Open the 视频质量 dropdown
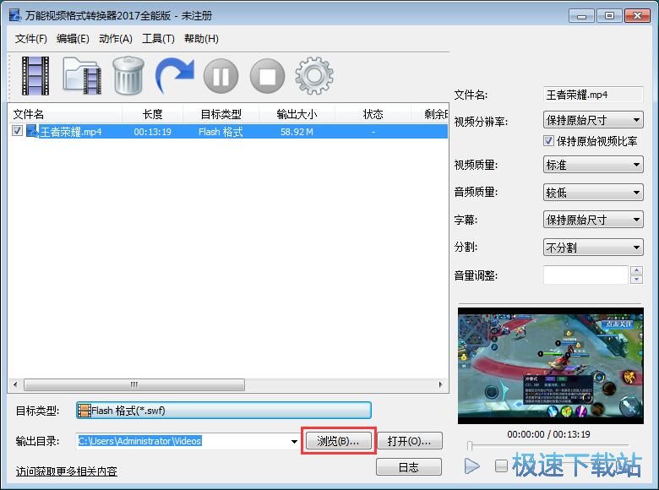This screenshot has width=659, height=490. click(x=593, y=165)
